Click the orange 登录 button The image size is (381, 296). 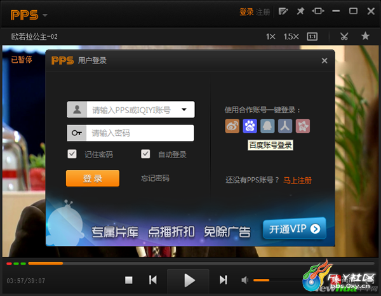point(93,178)
